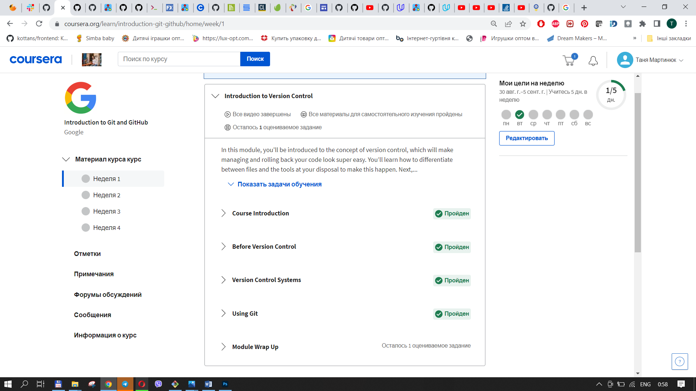The width and height of the screenshot is (696, 391).
Task: Open the shopping cart
Action: click(569, 60)
